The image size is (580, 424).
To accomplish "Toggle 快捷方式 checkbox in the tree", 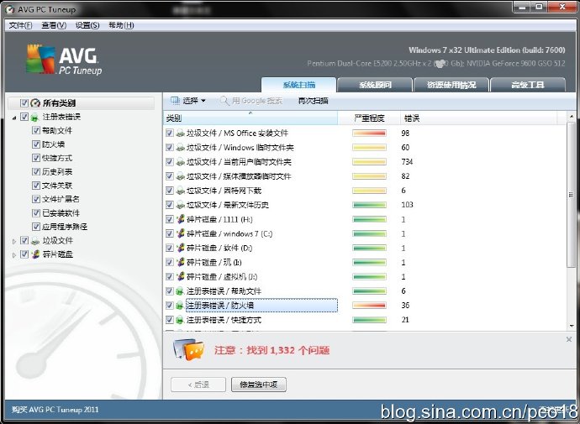I will coord(36,158).
